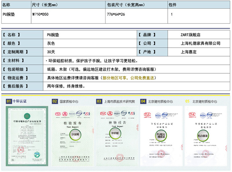Click the blue 02 number badge

coord(55,101)
